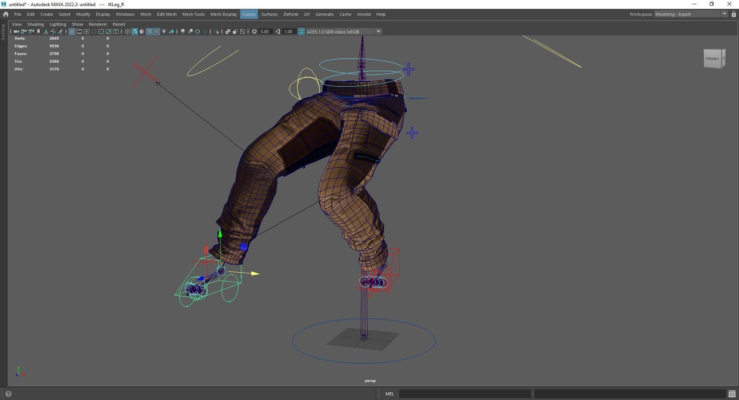Click the Shadows icon
Viewport: 739px width, 400px height.
point(171,32)
